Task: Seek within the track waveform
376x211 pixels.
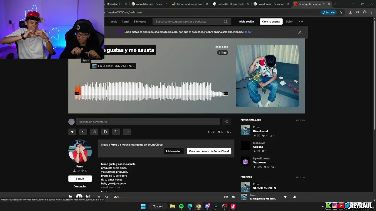Action: point(151,91)
